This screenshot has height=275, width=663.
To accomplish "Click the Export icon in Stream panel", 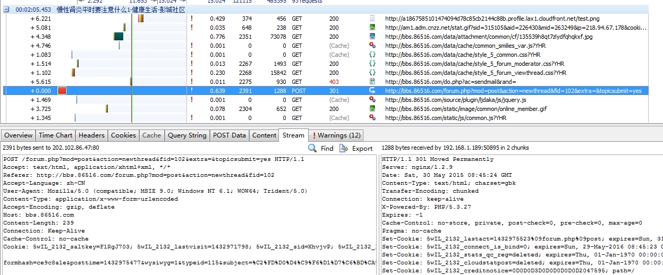I will (344, 148).
